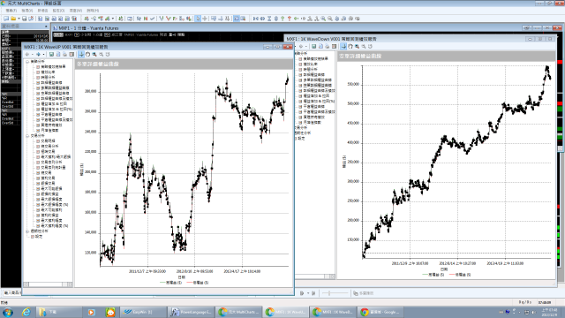Open the dropdown arrow beside the open folder icon
Viewport: 565px width, 318px height.
pos(19,19)
